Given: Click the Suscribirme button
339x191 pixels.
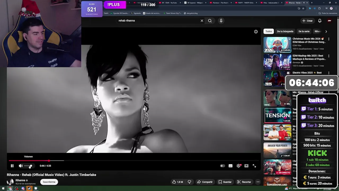Looking at the screenshot, I should [49, 182].
